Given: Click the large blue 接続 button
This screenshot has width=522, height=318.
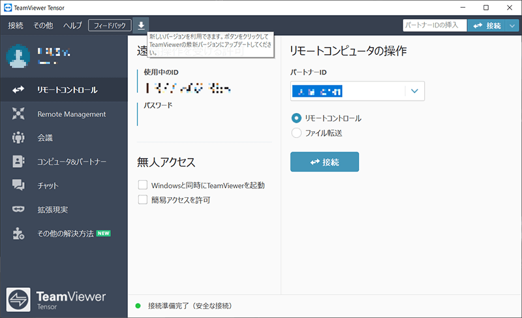Looking at the screenshot, I should (324, 162).
